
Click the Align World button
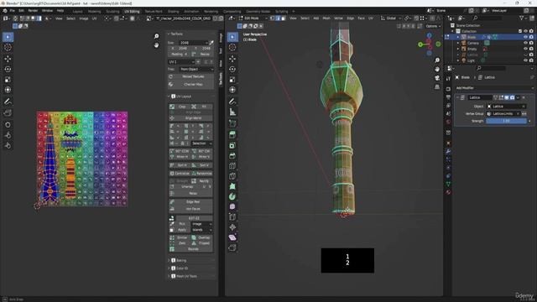click(190, 118)
